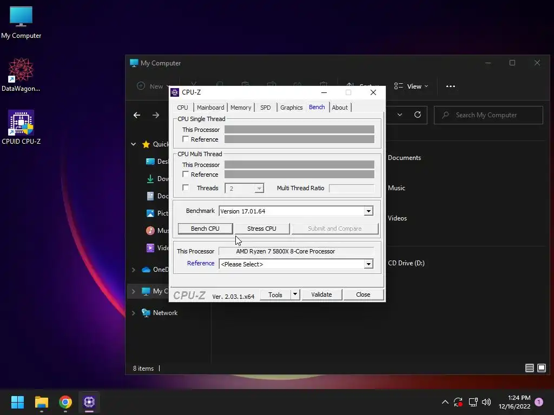This screenshot has height=415, width=554.
Task: Switch to the Memory tab
Action: (x=241, y=108)
